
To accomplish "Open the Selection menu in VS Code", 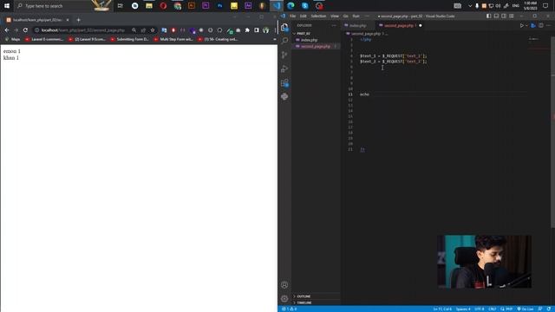I will point(318,16).
